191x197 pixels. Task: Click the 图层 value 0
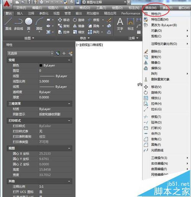point(40,71)
